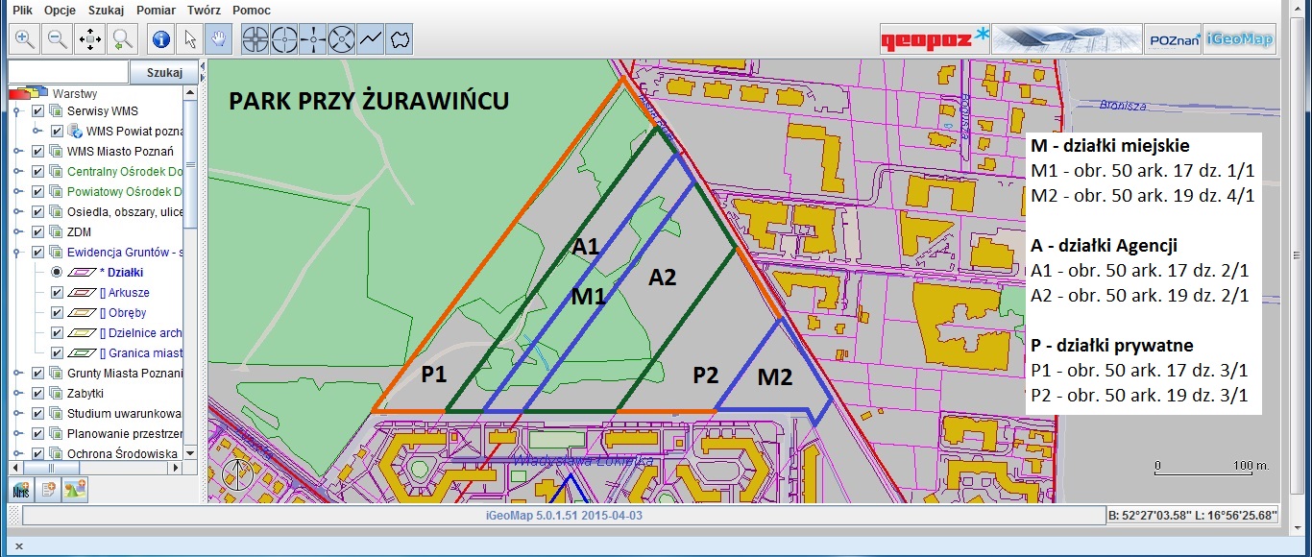
Task: Click the search text input field
Action: pos(67,73)
